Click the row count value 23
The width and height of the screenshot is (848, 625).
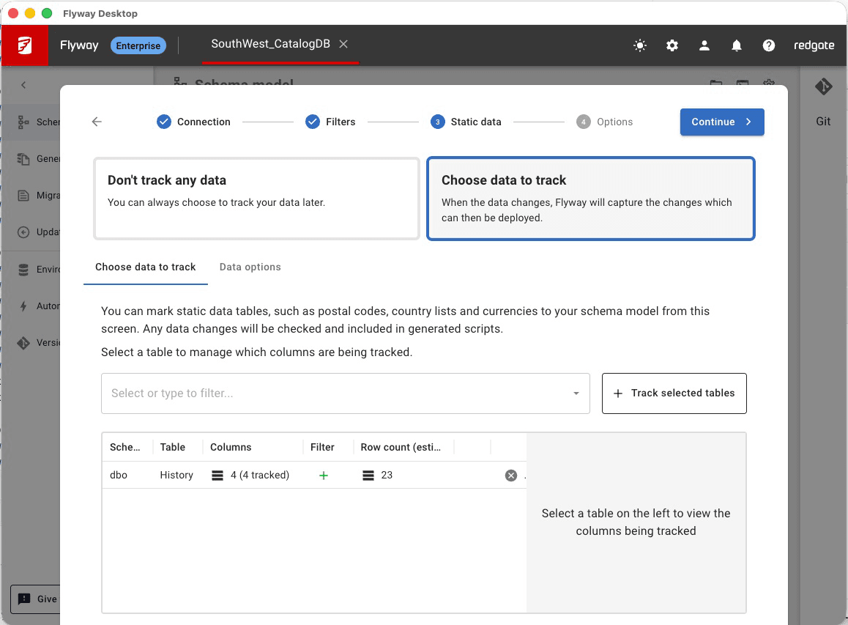pos(387,475)
